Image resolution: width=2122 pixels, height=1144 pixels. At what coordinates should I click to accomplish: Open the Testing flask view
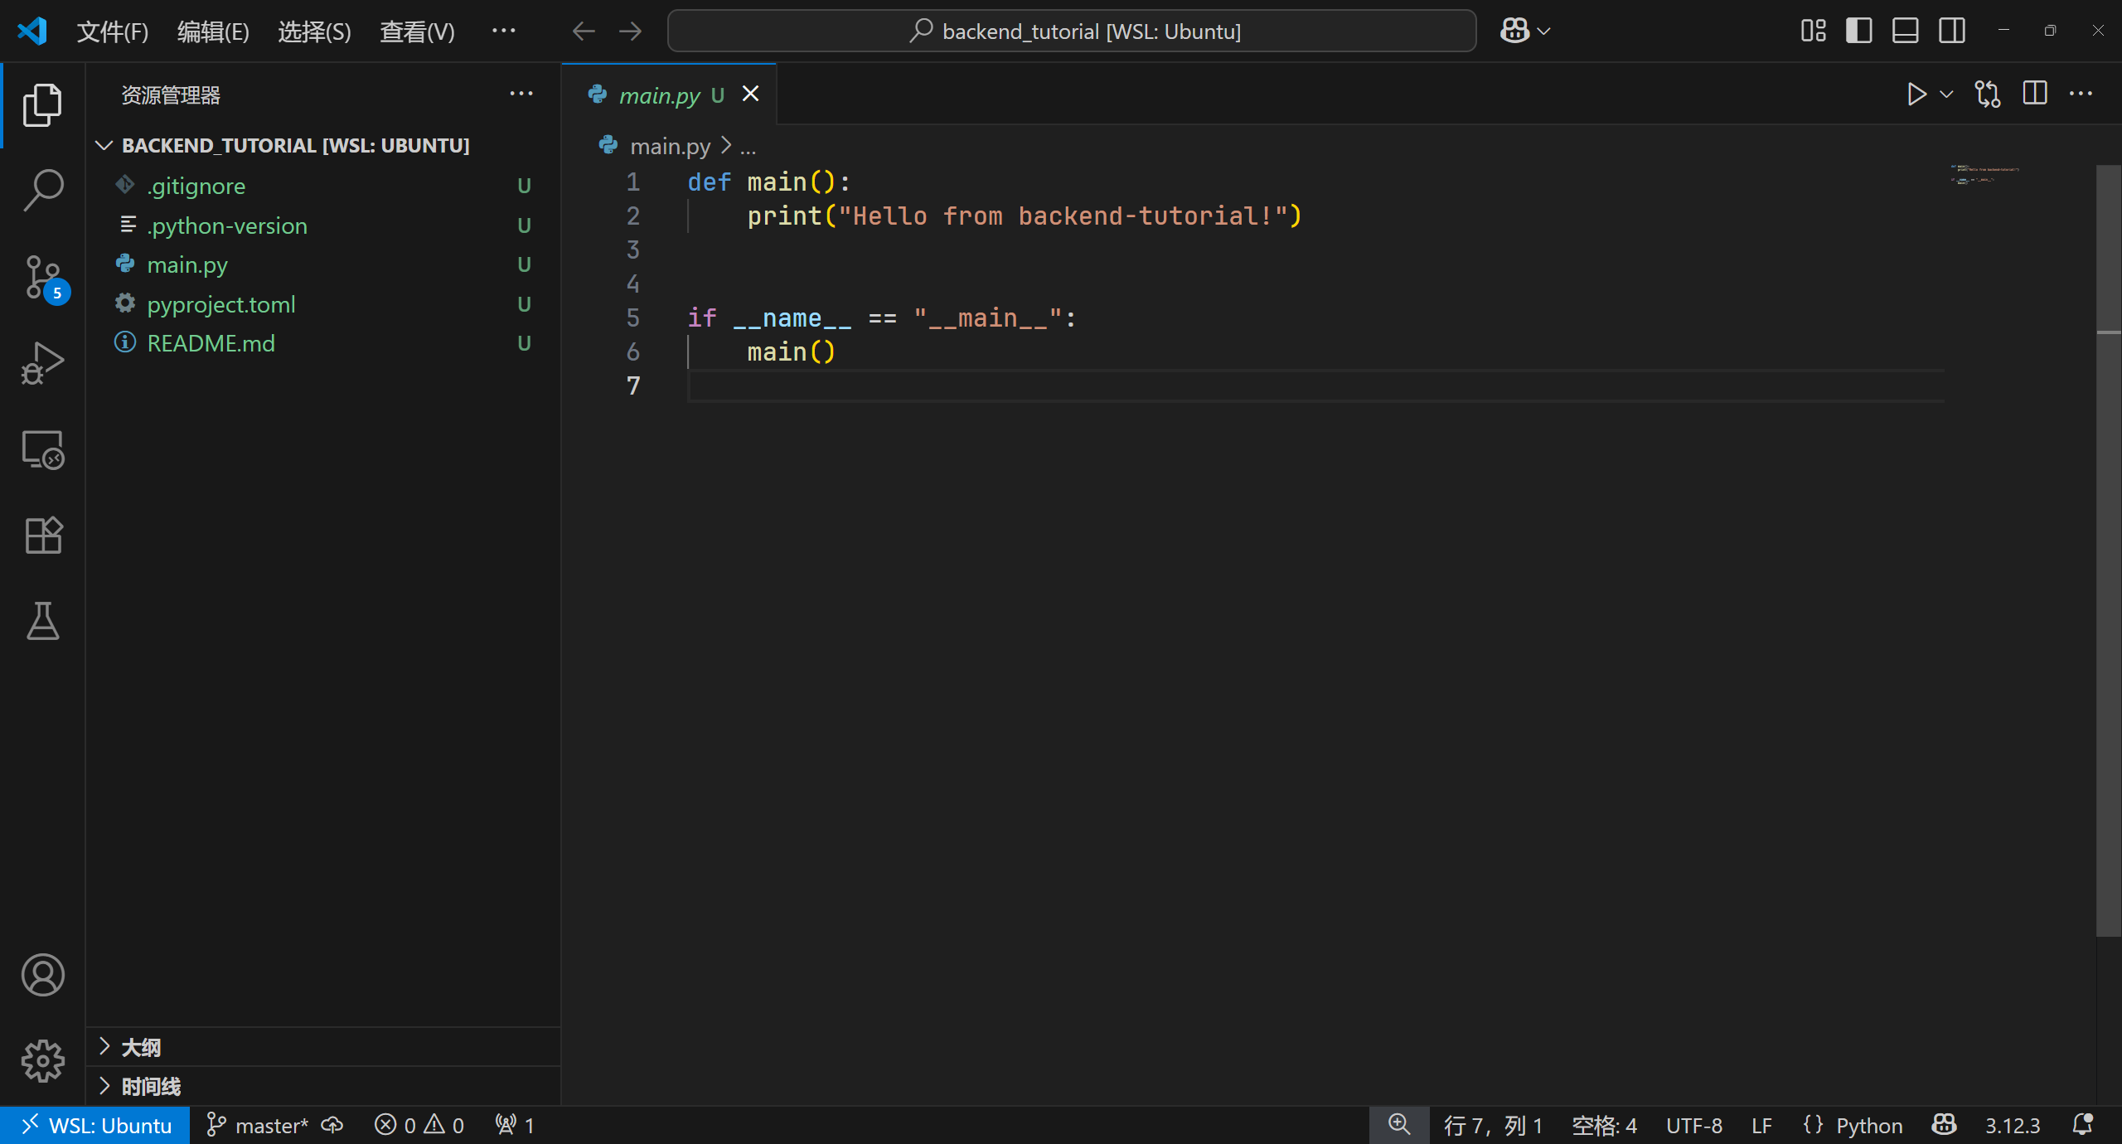(42, 621)
